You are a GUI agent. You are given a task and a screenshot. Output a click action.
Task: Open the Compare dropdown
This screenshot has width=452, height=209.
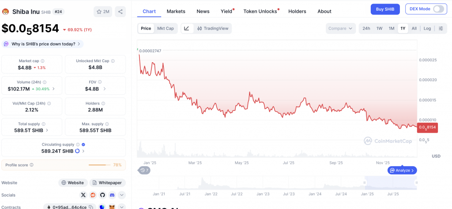340,28
